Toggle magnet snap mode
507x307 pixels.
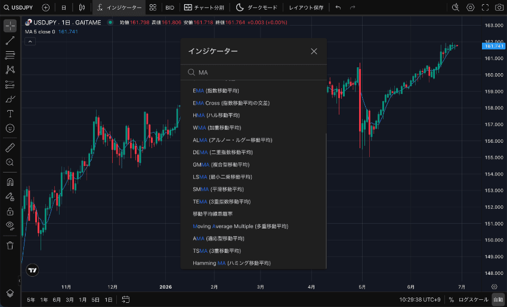click(x=10, y=182)
